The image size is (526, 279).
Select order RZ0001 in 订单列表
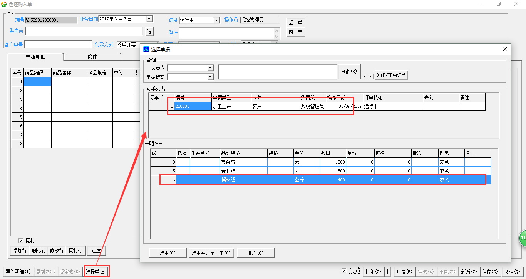tap(193, 106)
